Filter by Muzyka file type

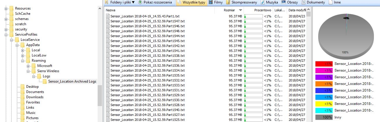[x=270, y=2]
